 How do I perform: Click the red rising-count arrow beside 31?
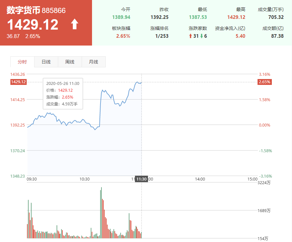pos(191,36)
